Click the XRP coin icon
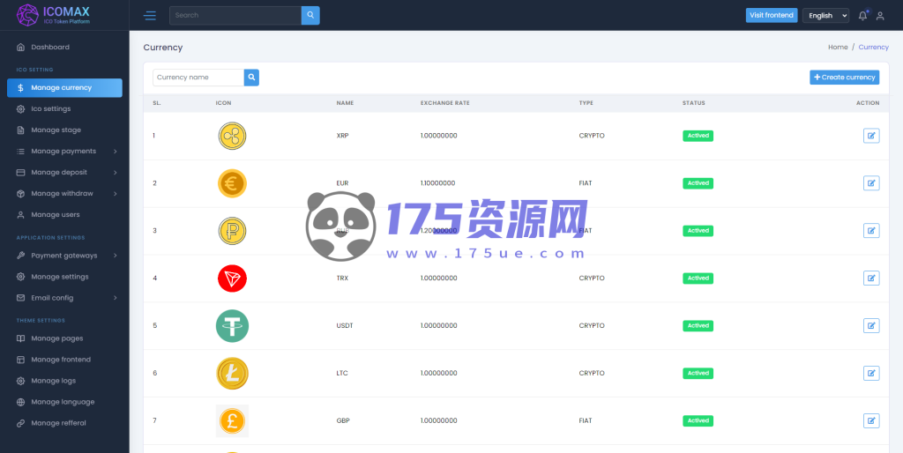The height and width of the screenshot is (453, 903). tap(232, 136)
